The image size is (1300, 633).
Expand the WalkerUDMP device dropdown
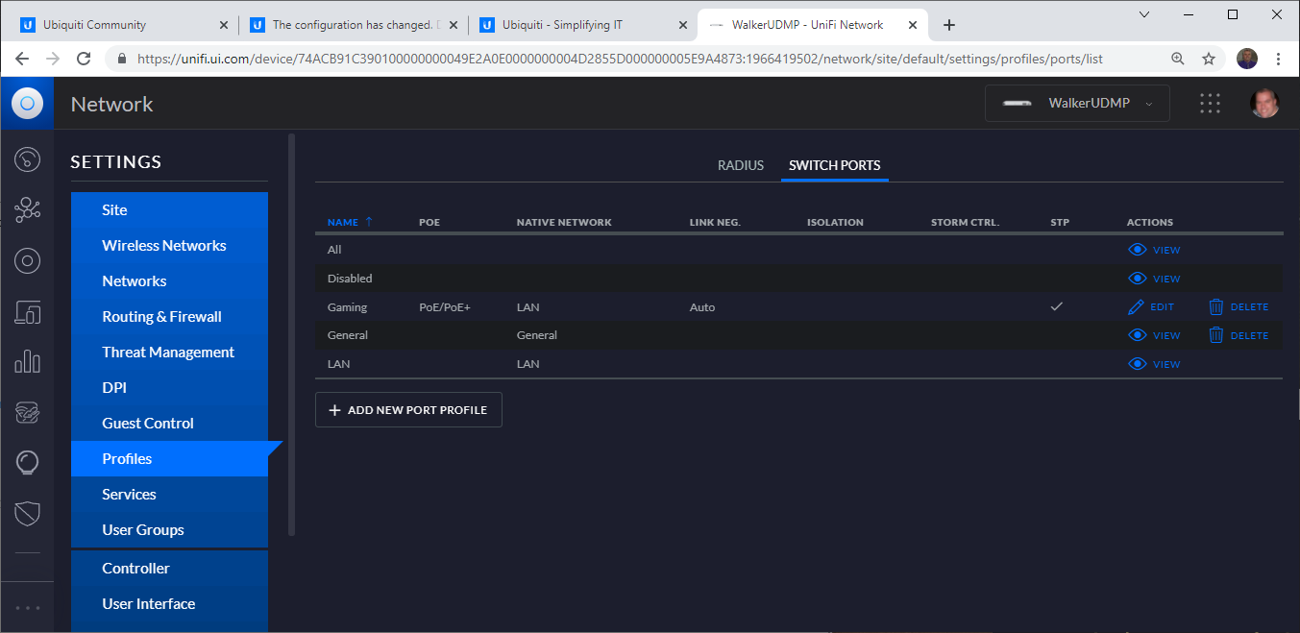[1077, 104]
